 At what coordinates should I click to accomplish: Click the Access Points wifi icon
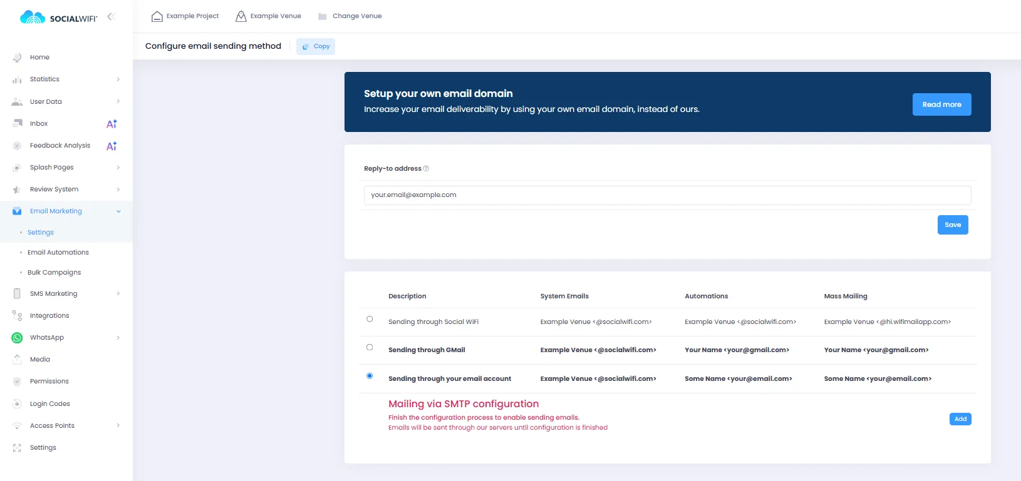click(17, 425)
